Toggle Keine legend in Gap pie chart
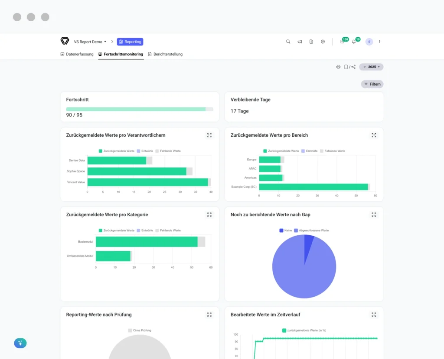The width and height of the screenshot is (444, 359). [x=285, y=231]
